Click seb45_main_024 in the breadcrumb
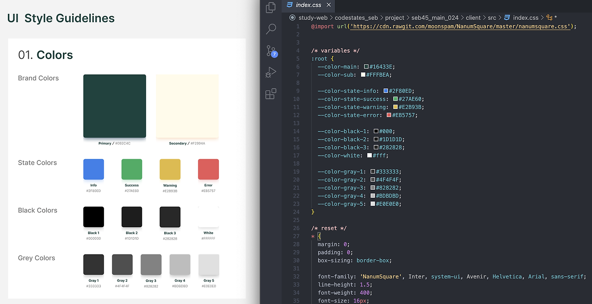The image size is (592, 304). (435, 18)
